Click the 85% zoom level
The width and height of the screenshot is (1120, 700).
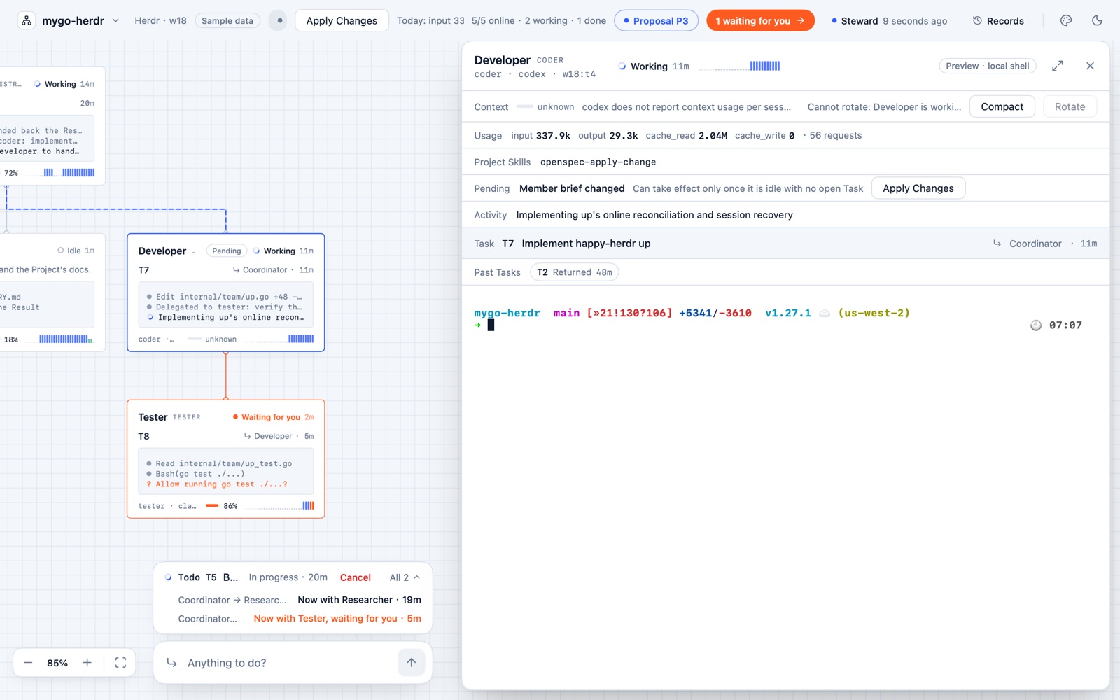tap(57, 663)
